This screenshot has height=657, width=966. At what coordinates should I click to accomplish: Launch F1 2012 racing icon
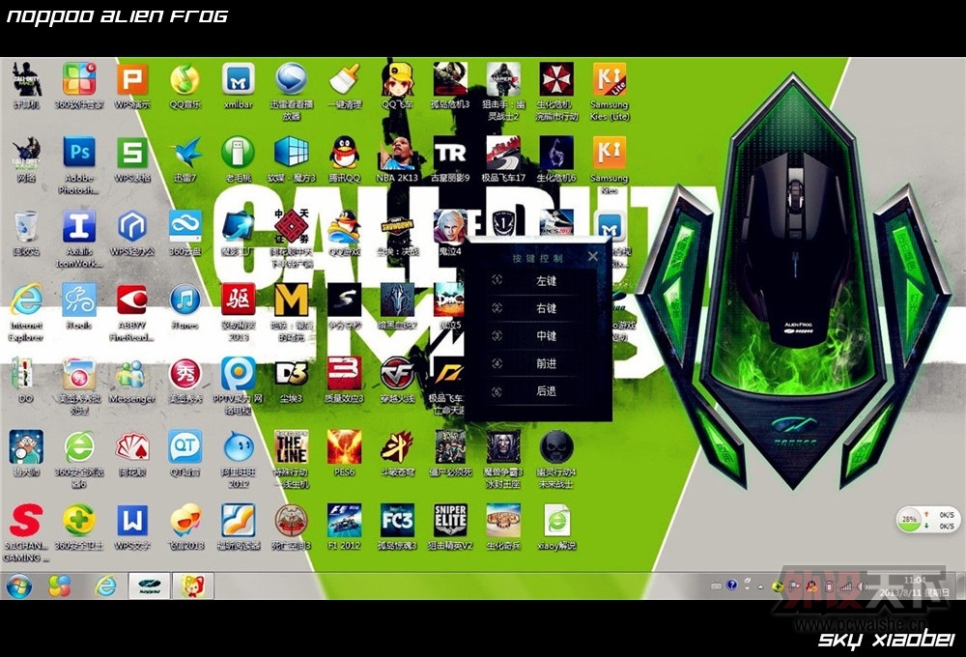point(345,520)
